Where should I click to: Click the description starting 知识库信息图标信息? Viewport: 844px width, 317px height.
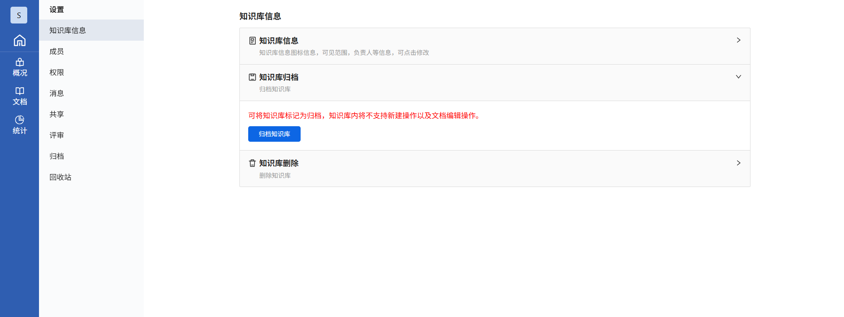click(344, 52)
